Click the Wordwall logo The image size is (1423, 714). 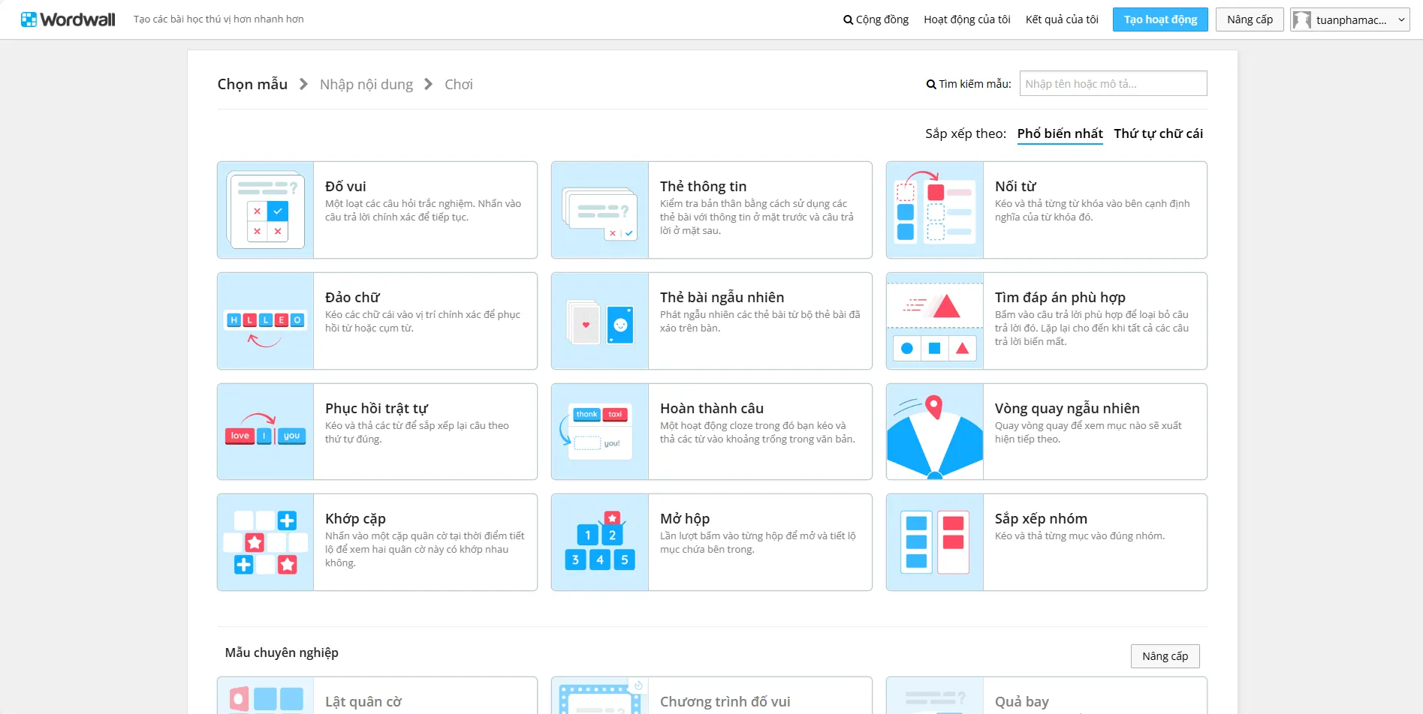68,19
